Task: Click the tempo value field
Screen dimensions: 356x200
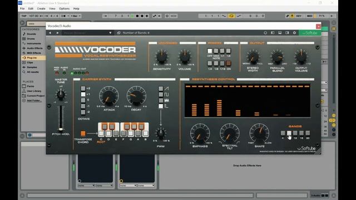Action: click(33, 16)
